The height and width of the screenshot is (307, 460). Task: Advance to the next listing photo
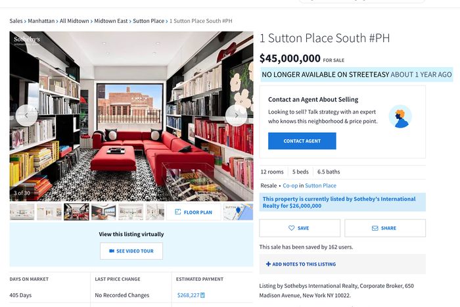pos(236,115)
